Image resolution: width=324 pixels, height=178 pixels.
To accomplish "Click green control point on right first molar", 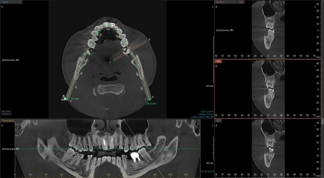I will 91,44.
